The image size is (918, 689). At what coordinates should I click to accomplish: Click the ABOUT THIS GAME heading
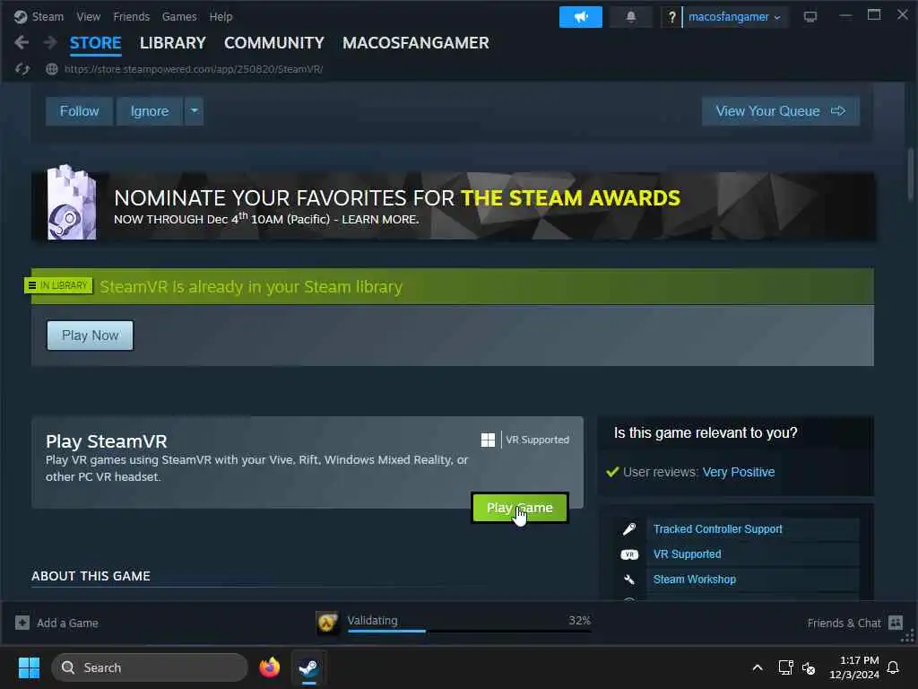[91, 576]
